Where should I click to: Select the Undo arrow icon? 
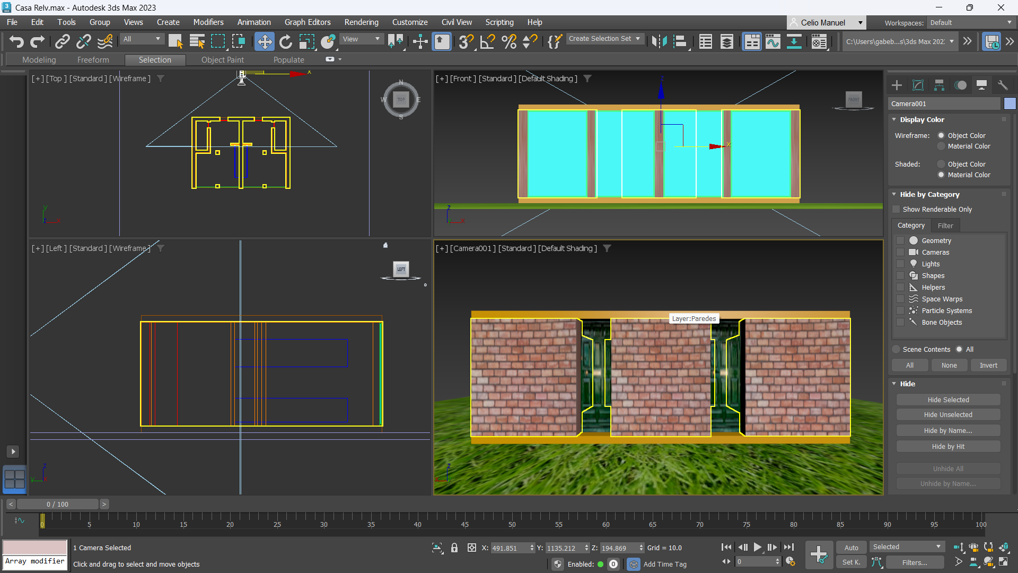pyautogui.click(x=16, y=41)
